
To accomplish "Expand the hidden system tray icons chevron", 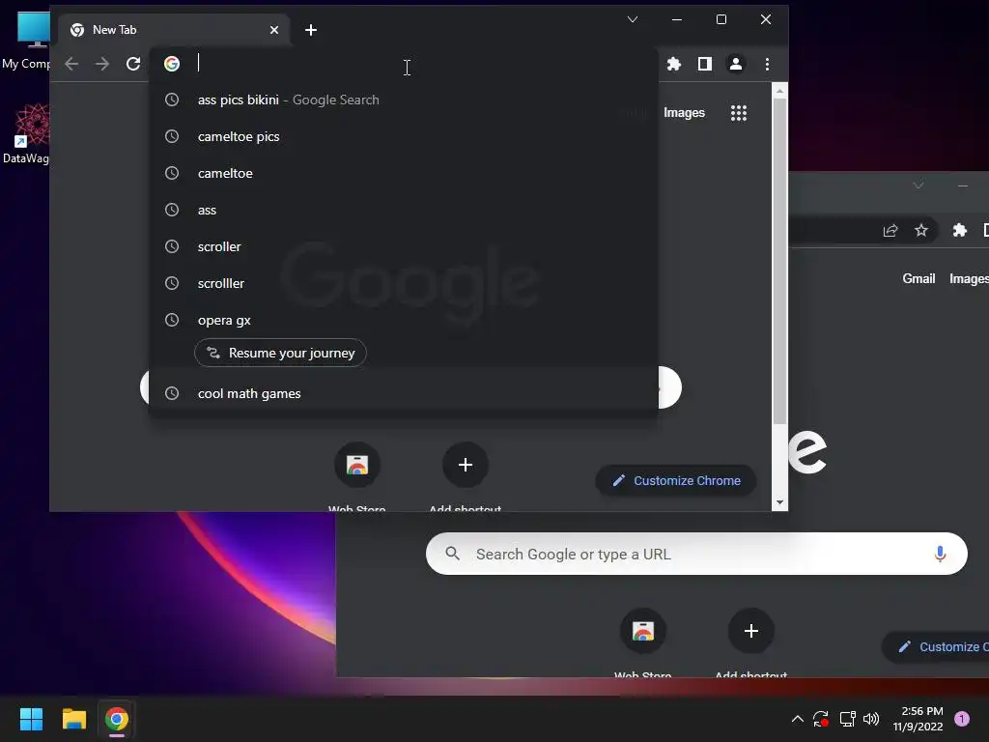I will tap(797, 719).
